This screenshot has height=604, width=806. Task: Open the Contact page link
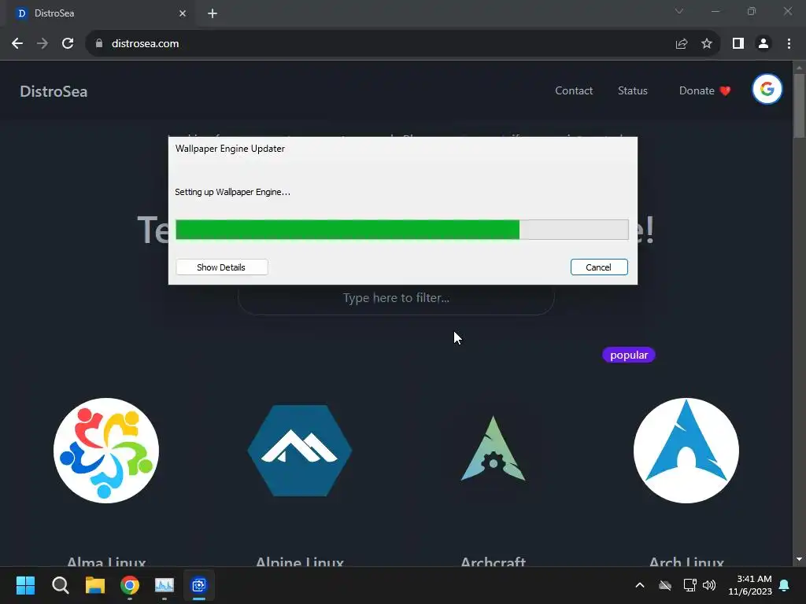click(x=574, y=91)
